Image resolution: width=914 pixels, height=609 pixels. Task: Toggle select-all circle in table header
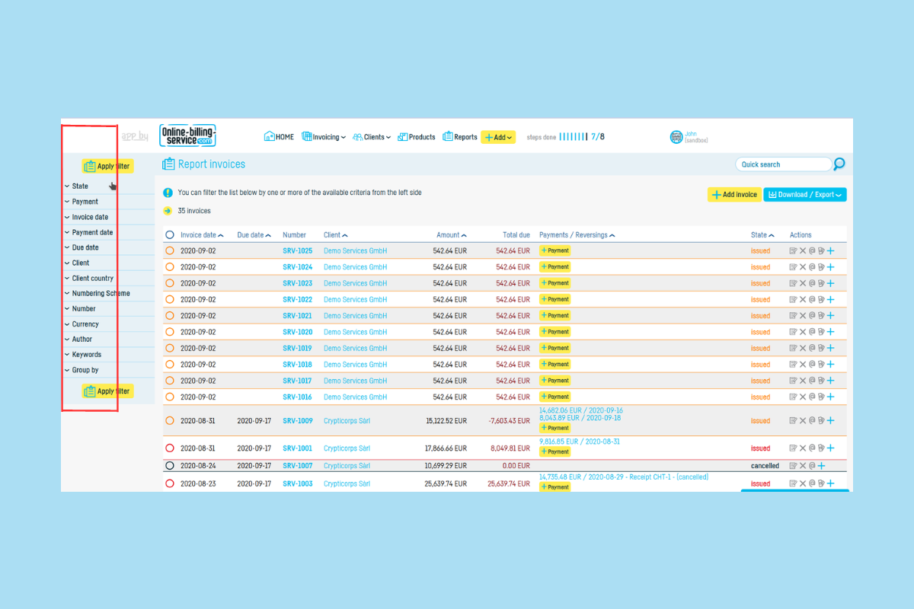170,235
